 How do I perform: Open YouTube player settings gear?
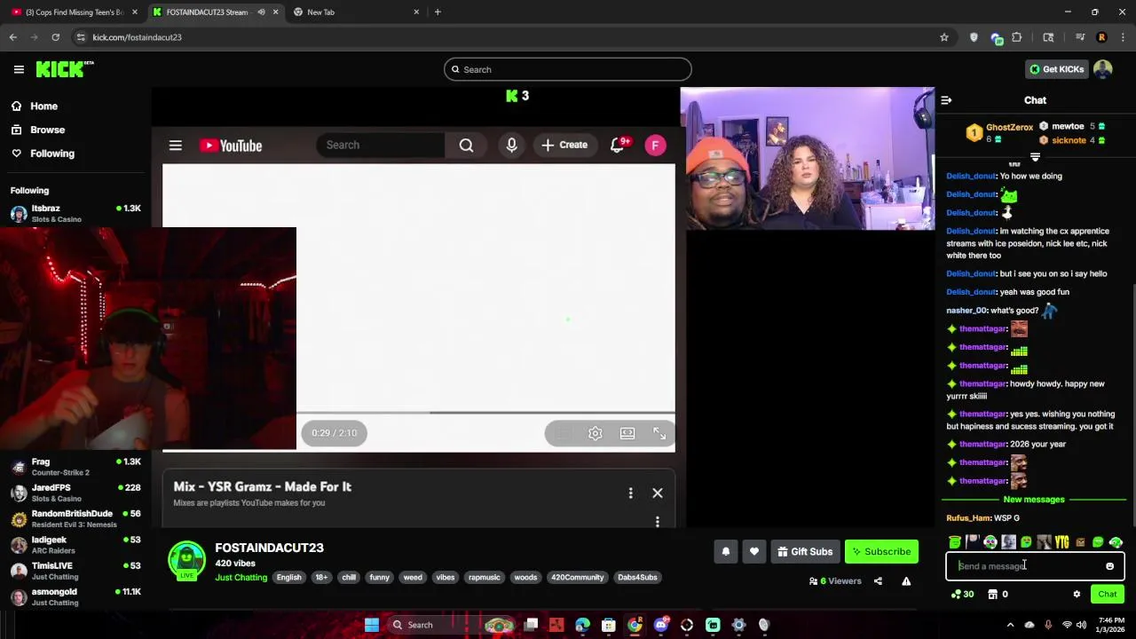pyautogui.click(x=596, y=433)
